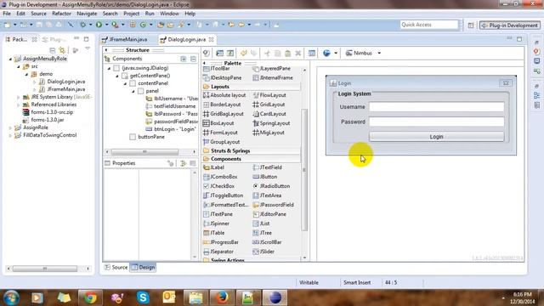The height and width of the screenshot is (306, 544).
Task: Pick the JLabel component from palette
Action: coord(213,167)
